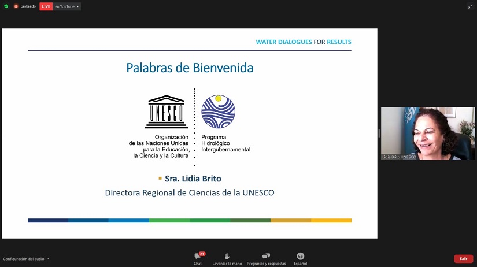Click the 'Sra. Lidia Brito' text on slide
This screenshot has height=267, width=477.
pyautogui.click(x=193, y=179)
